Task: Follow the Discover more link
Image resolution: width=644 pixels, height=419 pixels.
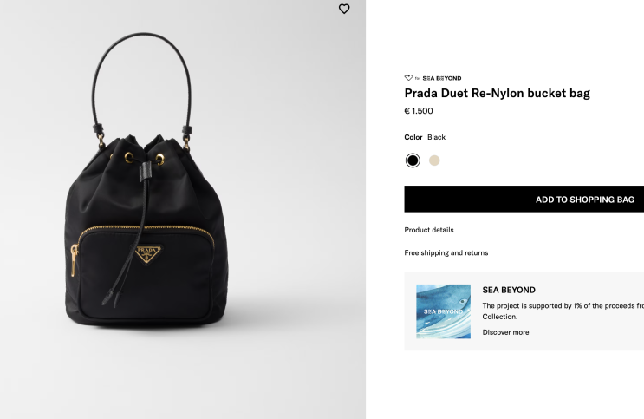Action: (x=505, y=332)
